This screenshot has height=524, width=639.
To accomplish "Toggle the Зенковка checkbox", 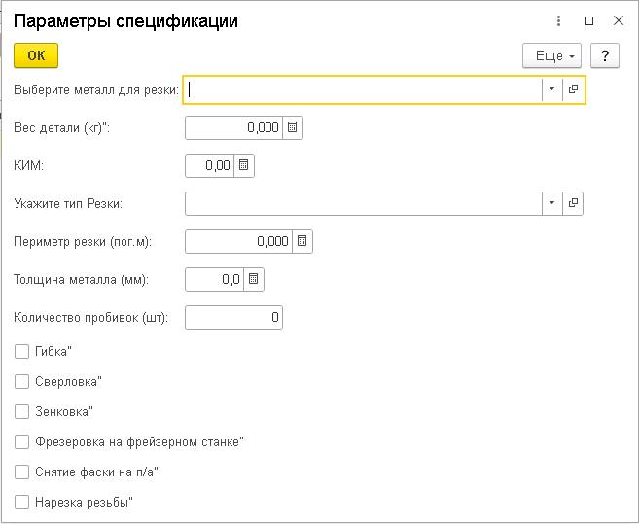I will (x=22, y=412).
